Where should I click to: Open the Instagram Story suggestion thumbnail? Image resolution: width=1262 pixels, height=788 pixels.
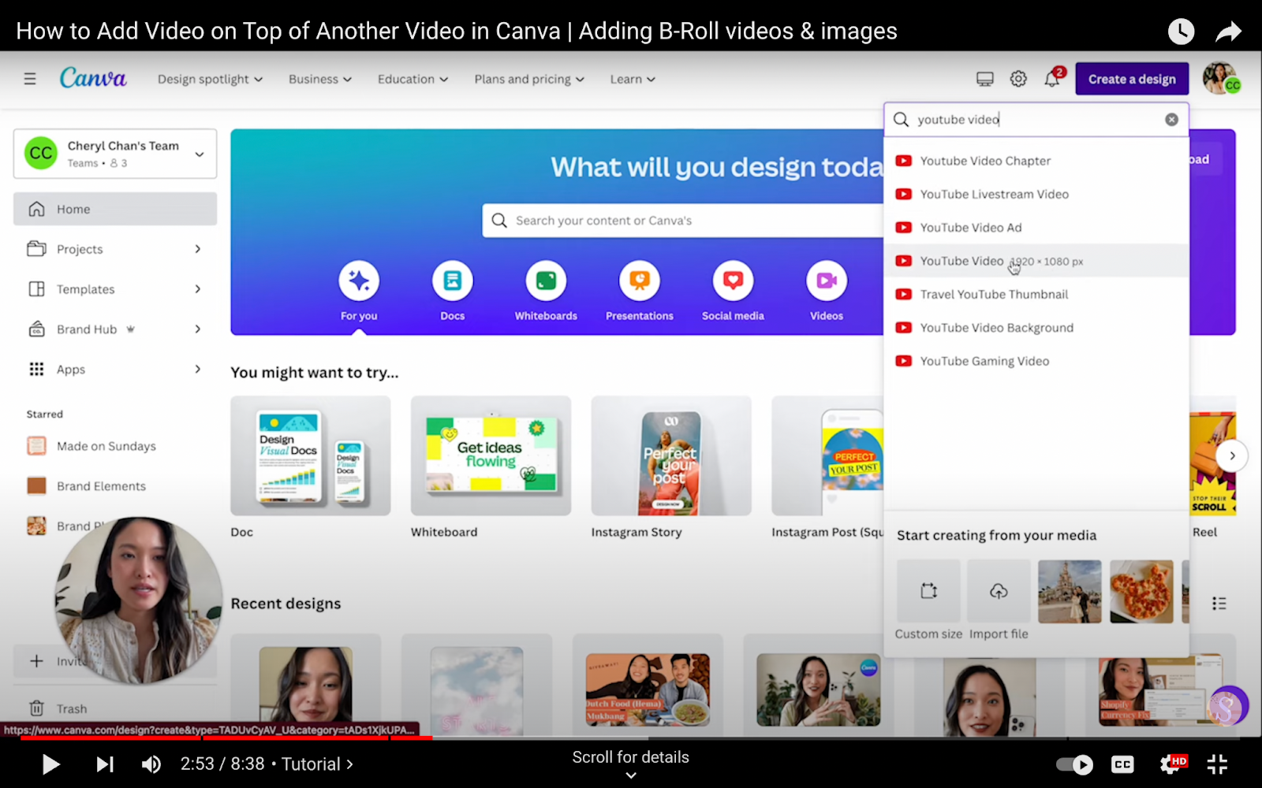[x=671, y=456]
